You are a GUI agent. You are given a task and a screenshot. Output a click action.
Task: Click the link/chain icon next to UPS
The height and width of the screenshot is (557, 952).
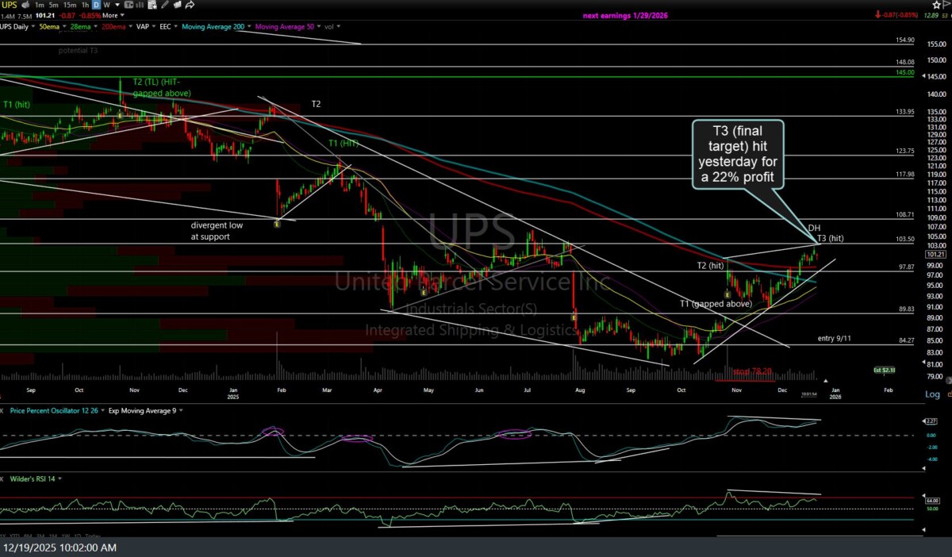pyautogui.click(x=24, y=4)
